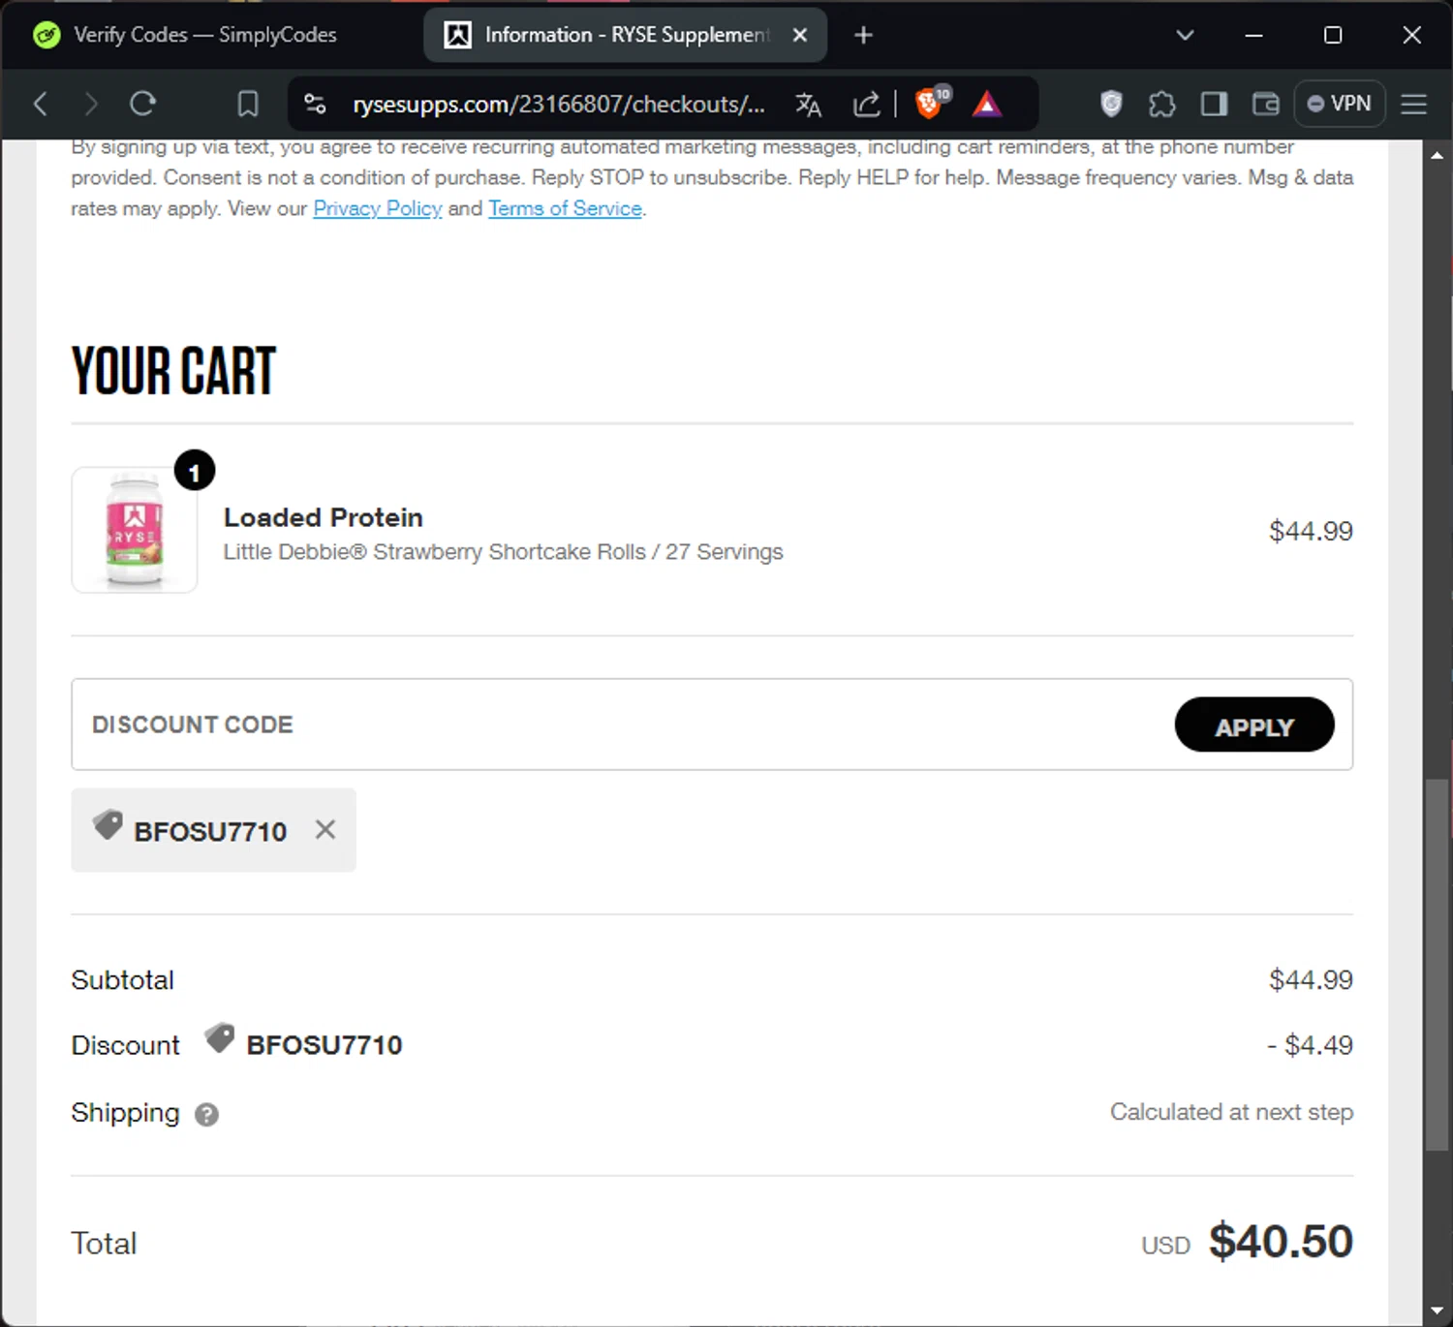
Task: Remove the BFOSU7710 discount code
Action: click(325, 830)
